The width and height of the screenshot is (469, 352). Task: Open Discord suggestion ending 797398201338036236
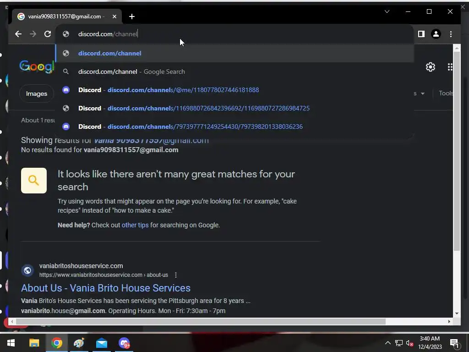point(234,126)
